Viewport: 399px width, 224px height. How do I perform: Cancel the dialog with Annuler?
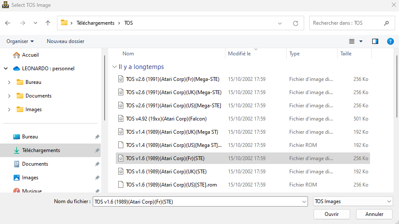coord(374,214)
